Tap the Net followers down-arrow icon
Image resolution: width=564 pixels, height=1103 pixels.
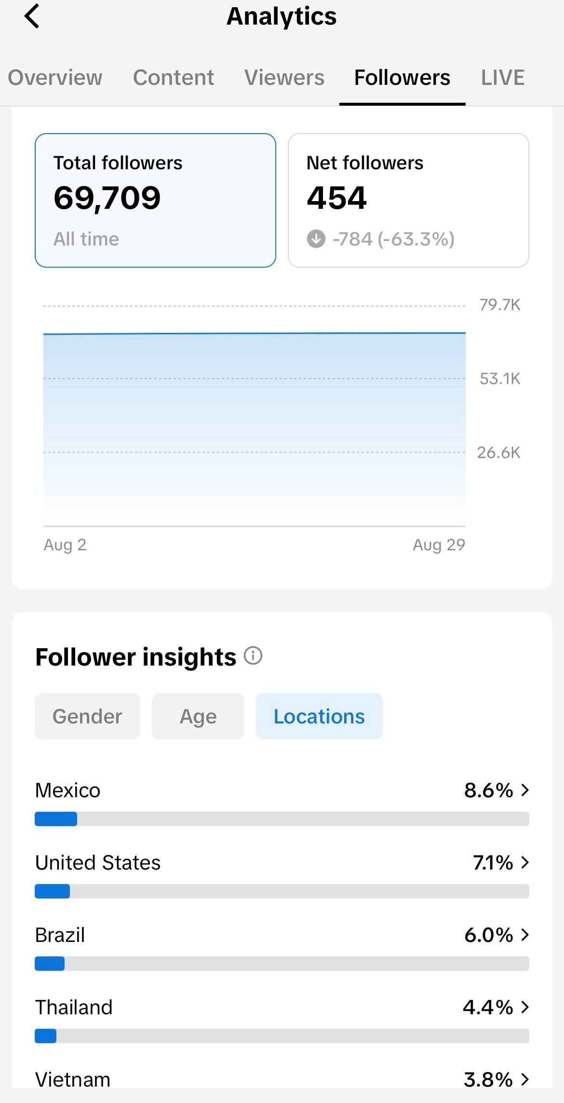316,239
